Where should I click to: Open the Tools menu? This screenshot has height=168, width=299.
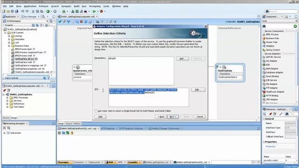(106, 6)
